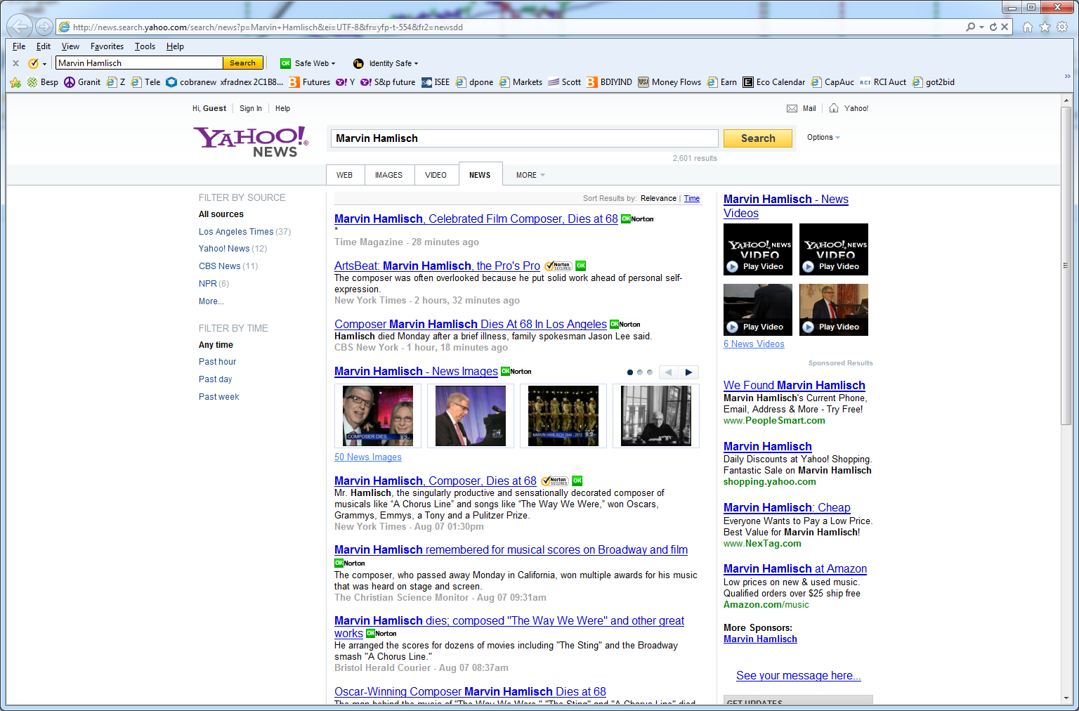Open the cobranew favorite
1079x711 pixels.
pos(191,82)
